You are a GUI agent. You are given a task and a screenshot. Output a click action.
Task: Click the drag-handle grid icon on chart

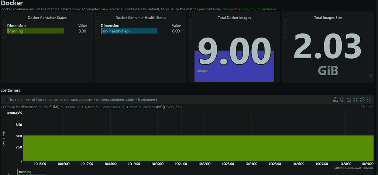point(368,99)
